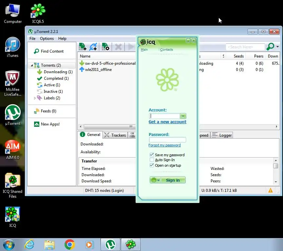283x251 pixels.
Task: Open Google Chrome from the taskbar
Action: point(69,245)
